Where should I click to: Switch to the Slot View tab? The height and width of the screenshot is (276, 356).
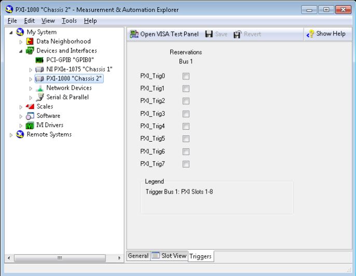click(x=169, y=256)
